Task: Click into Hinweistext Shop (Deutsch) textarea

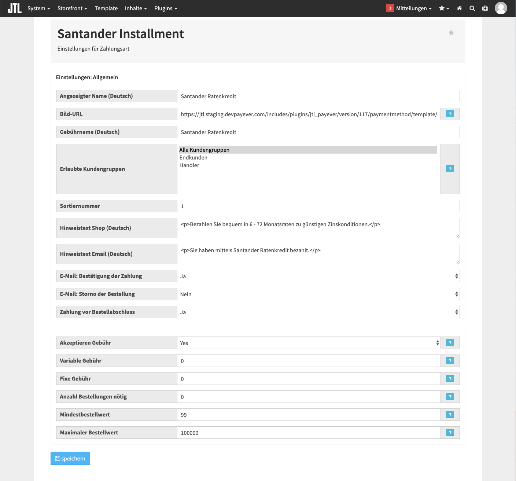Action: click(318, 228)
